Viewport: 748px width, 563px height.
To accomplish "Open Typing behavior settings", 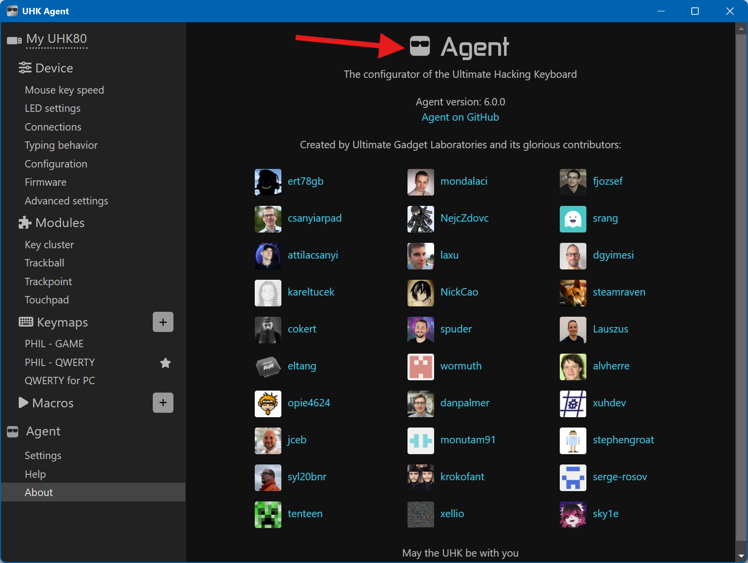I will [61, 145].
